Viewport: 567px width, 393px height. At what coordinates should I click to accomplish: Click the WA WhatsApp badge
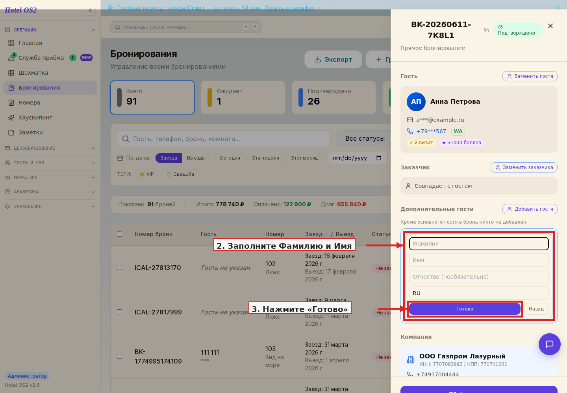(458, 131)
